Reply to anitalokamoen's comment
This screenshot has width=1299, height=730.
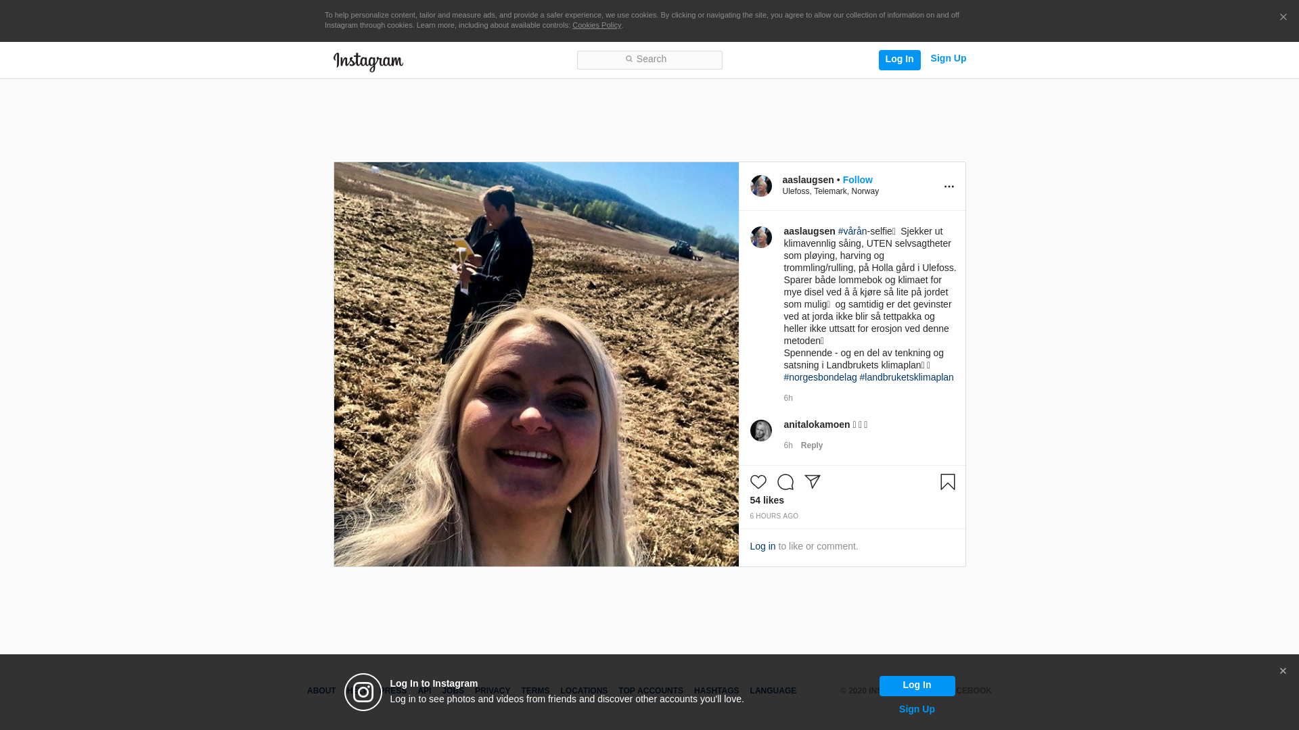click(811, 445)
